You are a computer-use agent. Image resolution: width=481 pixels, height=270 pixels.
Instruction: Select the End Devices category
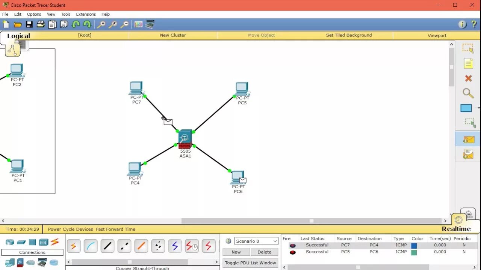9,262
